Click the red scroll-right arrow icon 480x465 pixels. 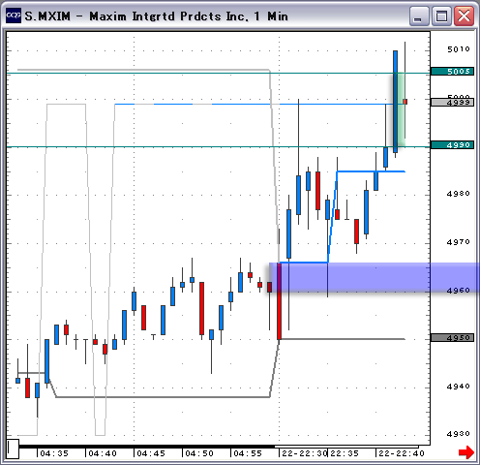point(466,452)
